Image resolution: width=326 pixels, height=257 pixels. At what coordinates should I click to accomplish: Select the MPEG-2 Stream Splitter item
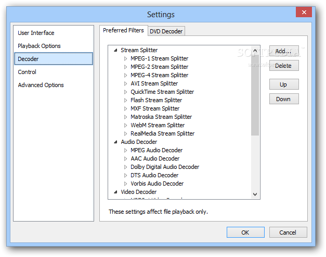[x=159, y=67]
